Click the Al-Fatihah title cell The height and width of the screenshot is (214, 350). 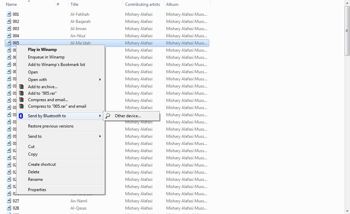click(80, 14)
